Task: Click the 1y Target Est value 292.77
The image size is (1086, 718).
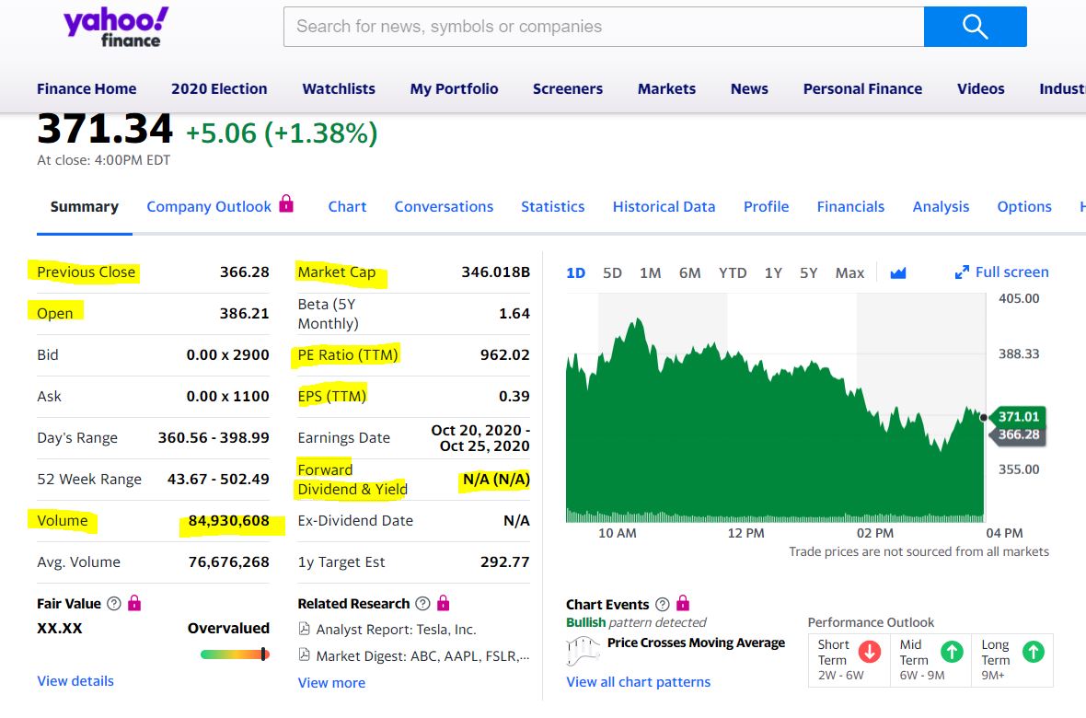Action: [x=505, y=562]
